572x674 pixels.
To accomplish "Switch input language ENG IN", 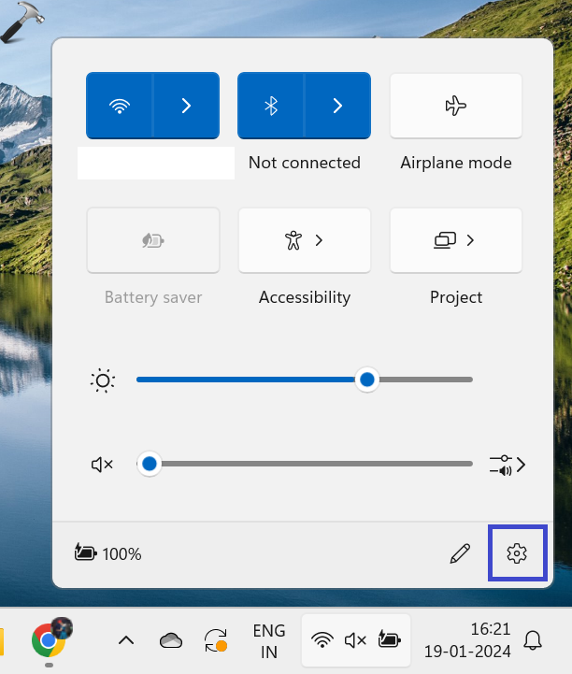I will (269, 641).
